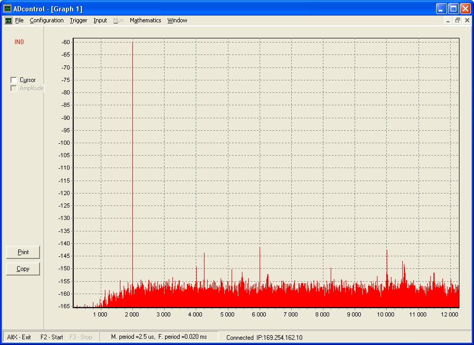Click the disabled Amplitude checkbox

pyautogui.click(x=13, y=88)
